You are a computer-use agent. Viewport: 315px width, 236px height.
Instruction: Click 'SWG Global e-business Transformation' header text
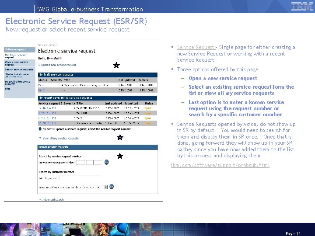[x=90, y=9]
